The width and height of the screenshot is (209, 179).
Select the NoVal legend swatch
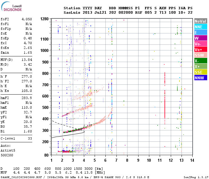[x=201, y=21]
